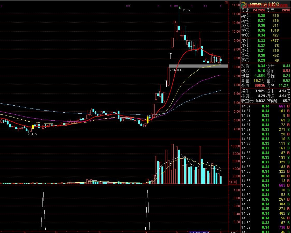This screenshot has width=291, height=233.
Task: Click the PE(动) 65.7 field
Action: 278,101
